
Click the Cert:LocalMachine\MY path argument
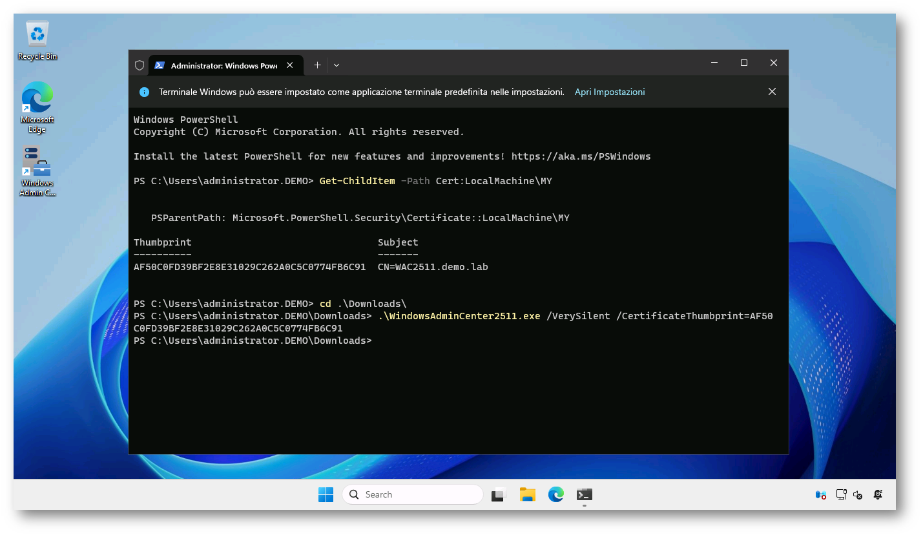pos(494,181)
